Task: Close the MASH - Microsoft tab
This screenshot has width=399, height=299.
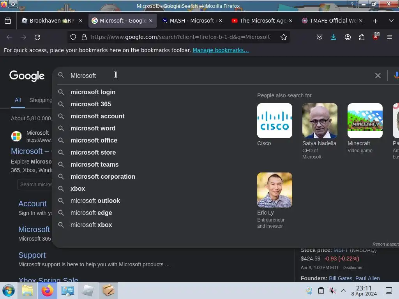Action: point(221,21)
